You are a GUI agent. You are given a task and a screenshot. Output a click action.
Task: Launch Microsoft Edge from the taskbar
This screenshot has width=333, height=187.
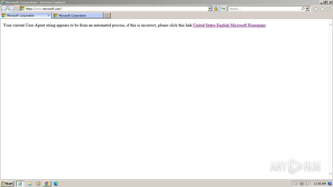pyautogui.click(x=56, y=184)
